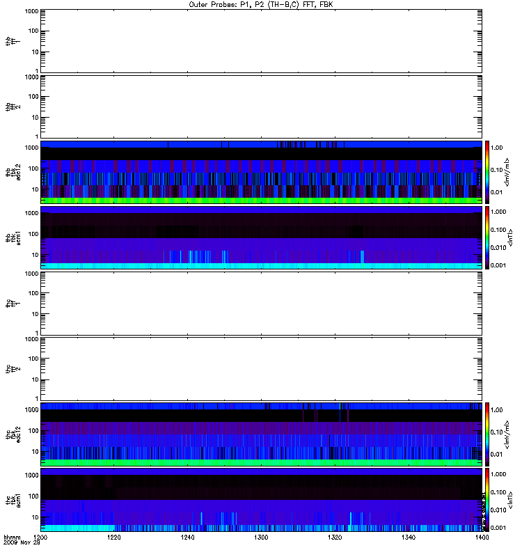
Task: Click the 'thb fff 2' y-axis label
Action: coord(13,107)
